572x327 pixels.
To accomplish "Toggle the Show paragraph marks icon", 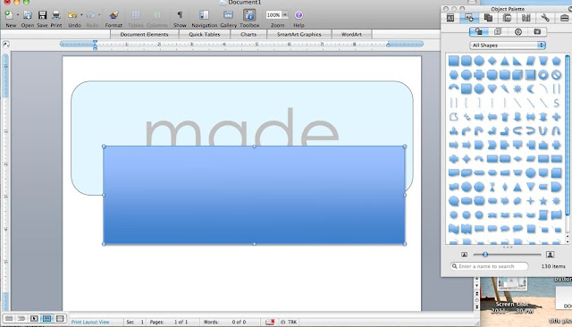I will (x=180, y=15).
